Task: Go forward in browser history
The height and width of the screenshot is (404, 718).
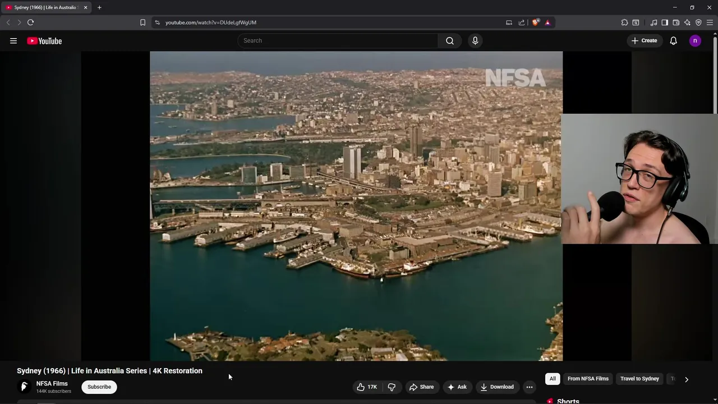Action: [x=19, y=22]
